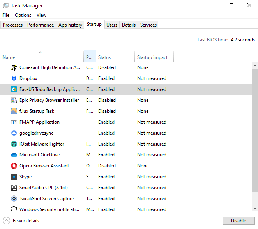Switch to the Performance tab
The height and width of the screenshot is (229, 258).
41,25
